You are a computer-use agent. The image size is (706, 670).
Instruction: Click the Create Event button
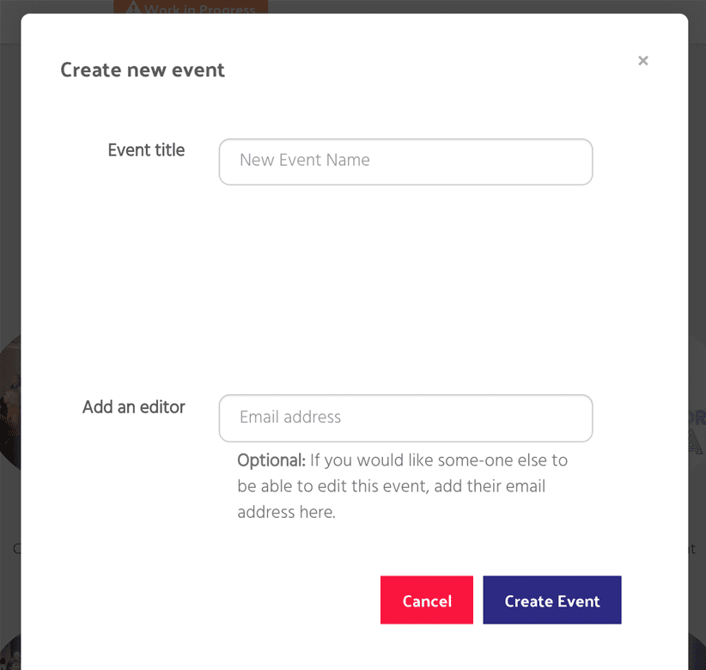coord(552,600)
